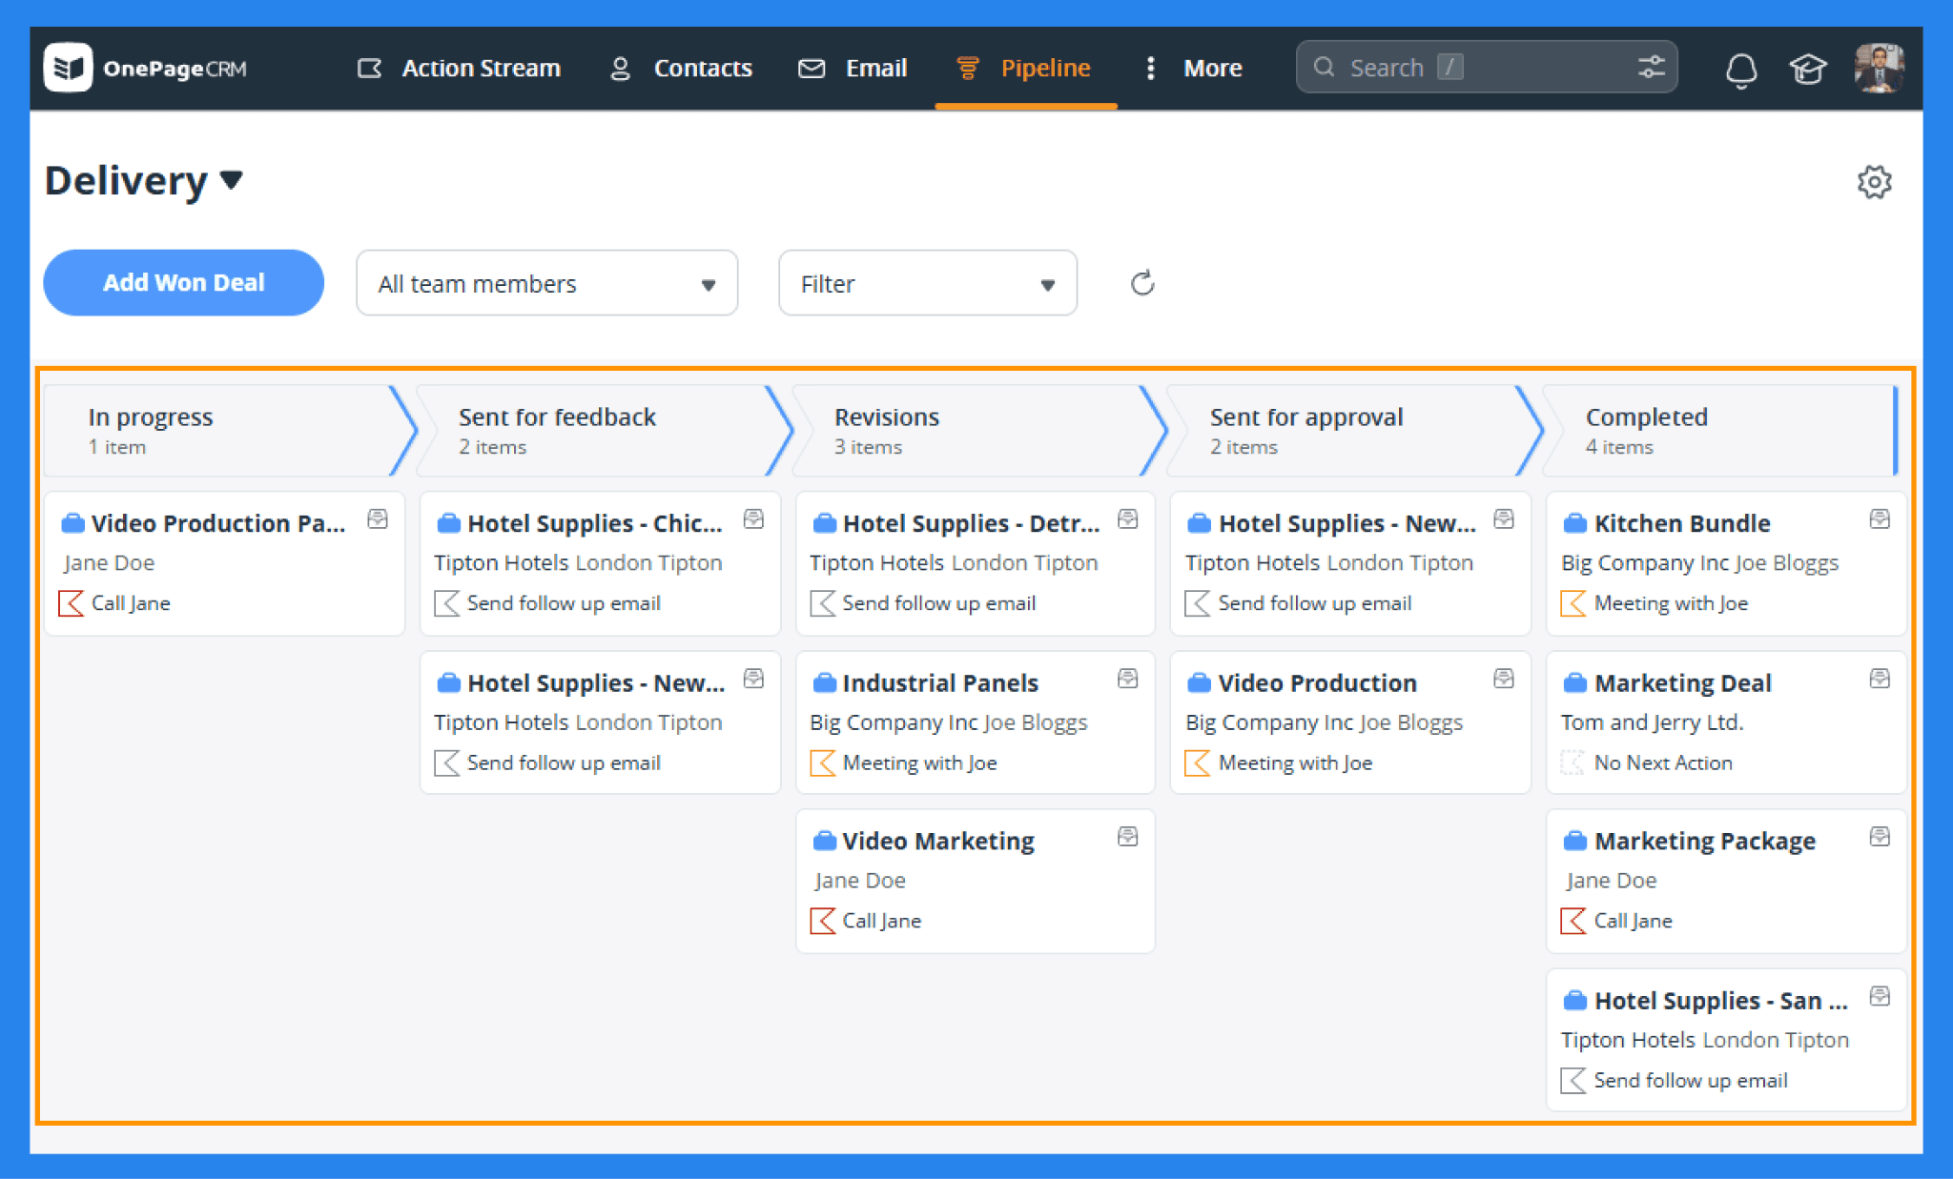Click archive icon on Marketing Package card

[1880, 837]
